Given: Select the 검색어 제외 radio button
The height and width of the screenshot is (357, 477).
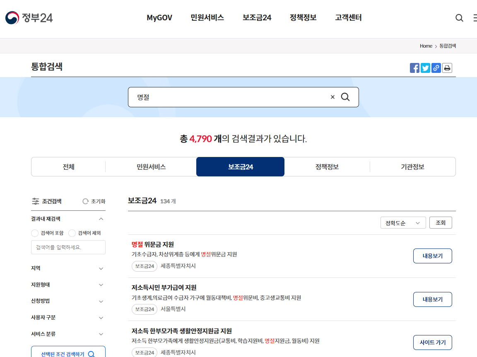Looking at the screenshot, I should tap(72, 233).
